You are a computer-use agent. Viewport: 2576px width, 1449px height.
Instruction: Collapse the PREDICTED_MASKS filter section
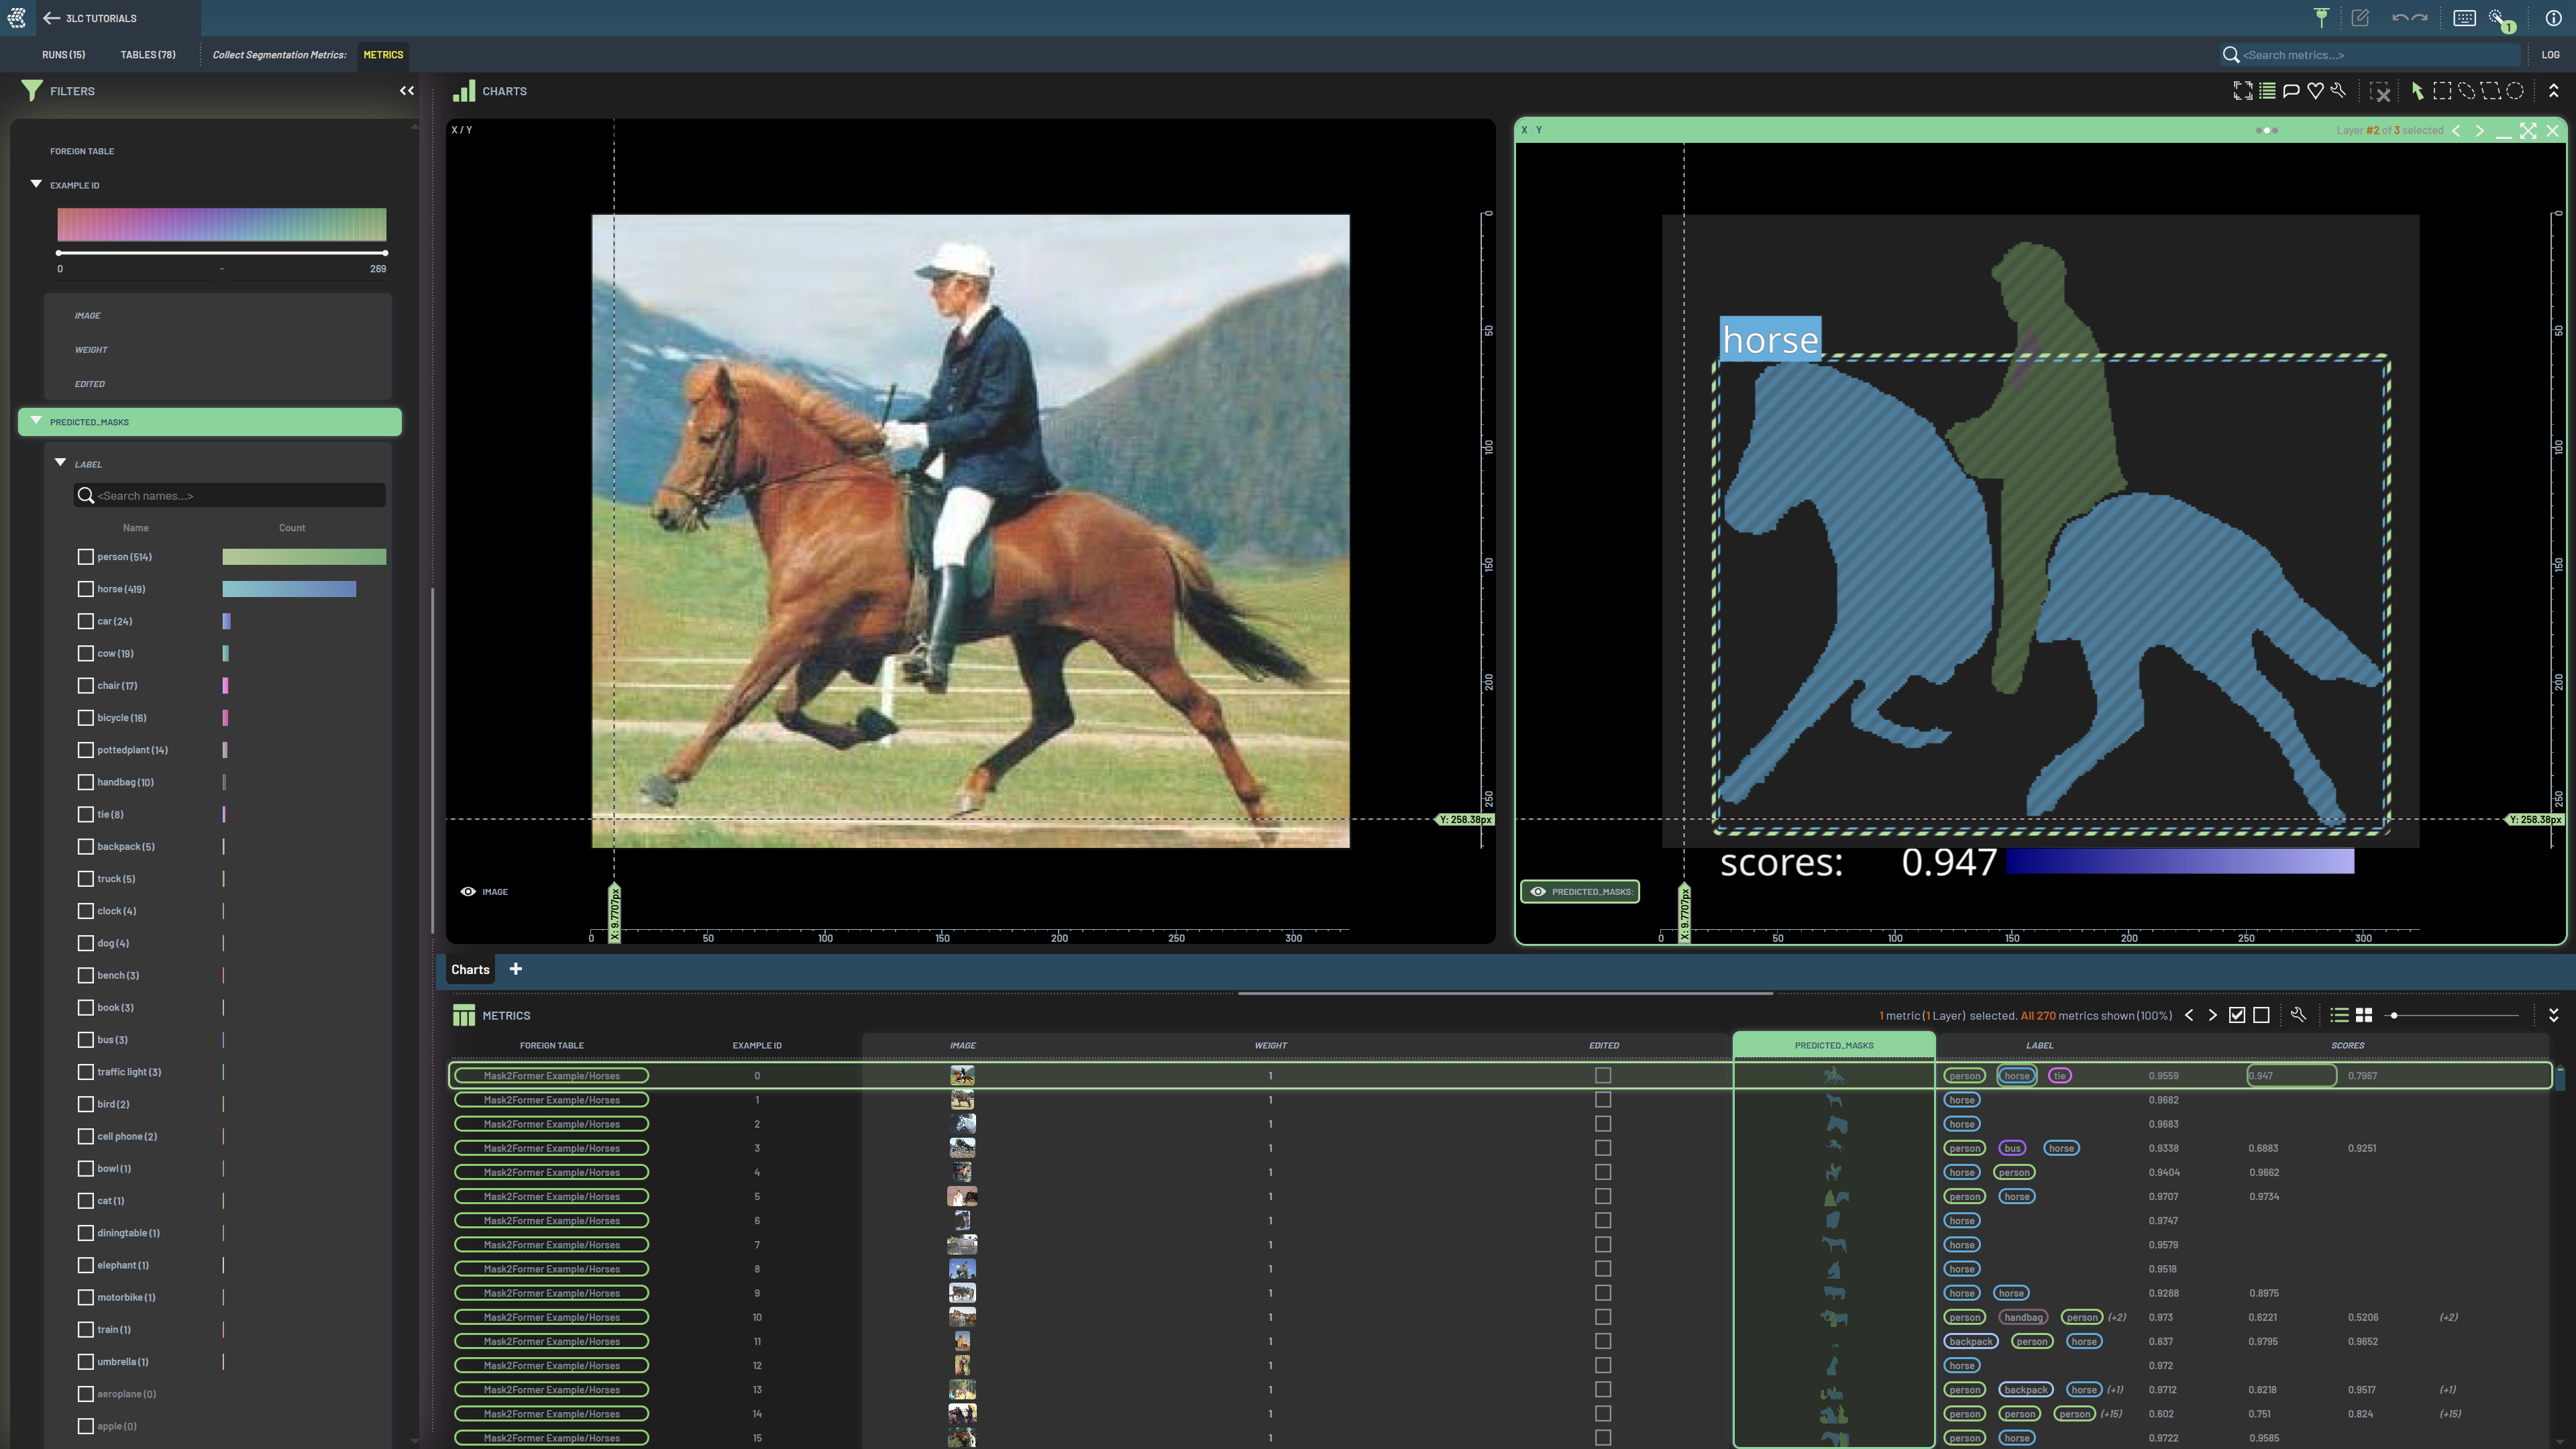pos(36,421)
